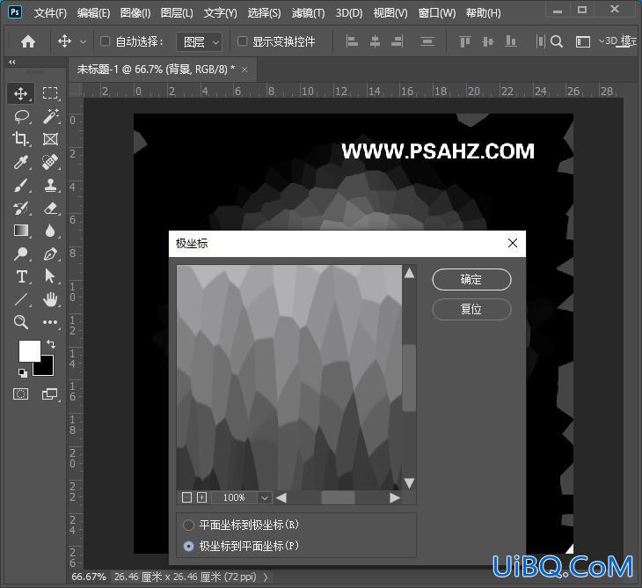Open the 编辑(E) menu

point(93,12)
